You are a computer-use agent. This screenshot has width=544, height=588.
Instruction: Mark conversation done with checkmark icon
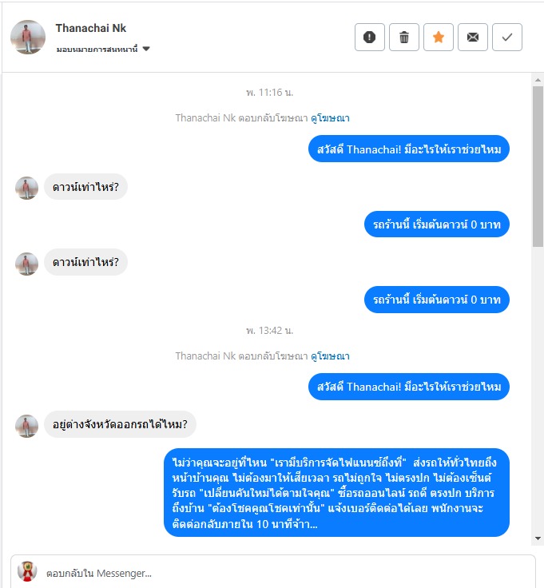click(x=507, y=37)
